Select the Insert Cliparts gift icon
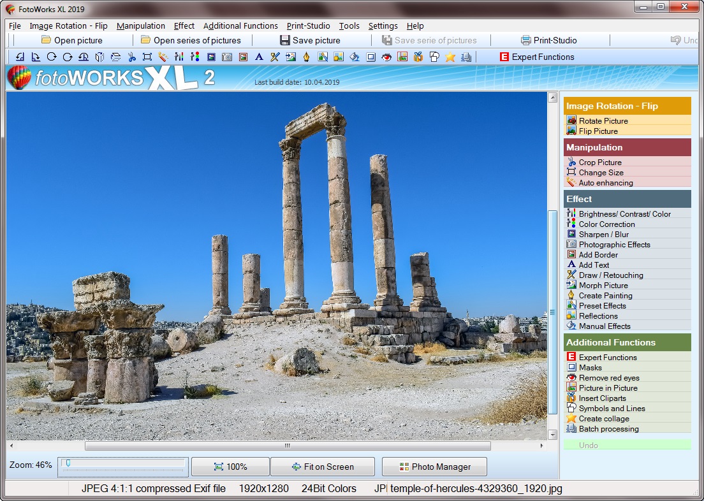This screenshot has width=704, height=501. pyautogui.click(x=418, y=57)
